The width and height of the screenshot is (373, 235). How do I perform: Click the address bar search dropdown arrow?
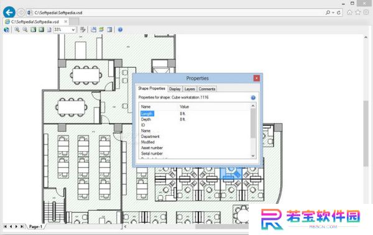(x=333, y=12)
